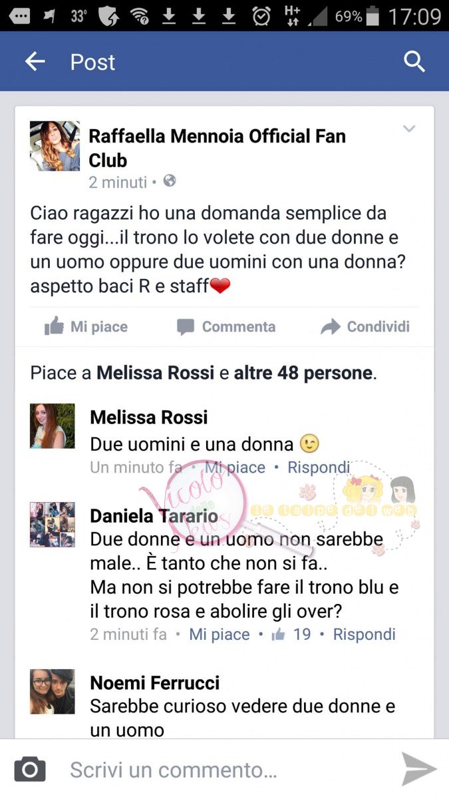Tap the back arrow in Post header
Viewport: 449px width, 799px height.
[x=35, y=62]
